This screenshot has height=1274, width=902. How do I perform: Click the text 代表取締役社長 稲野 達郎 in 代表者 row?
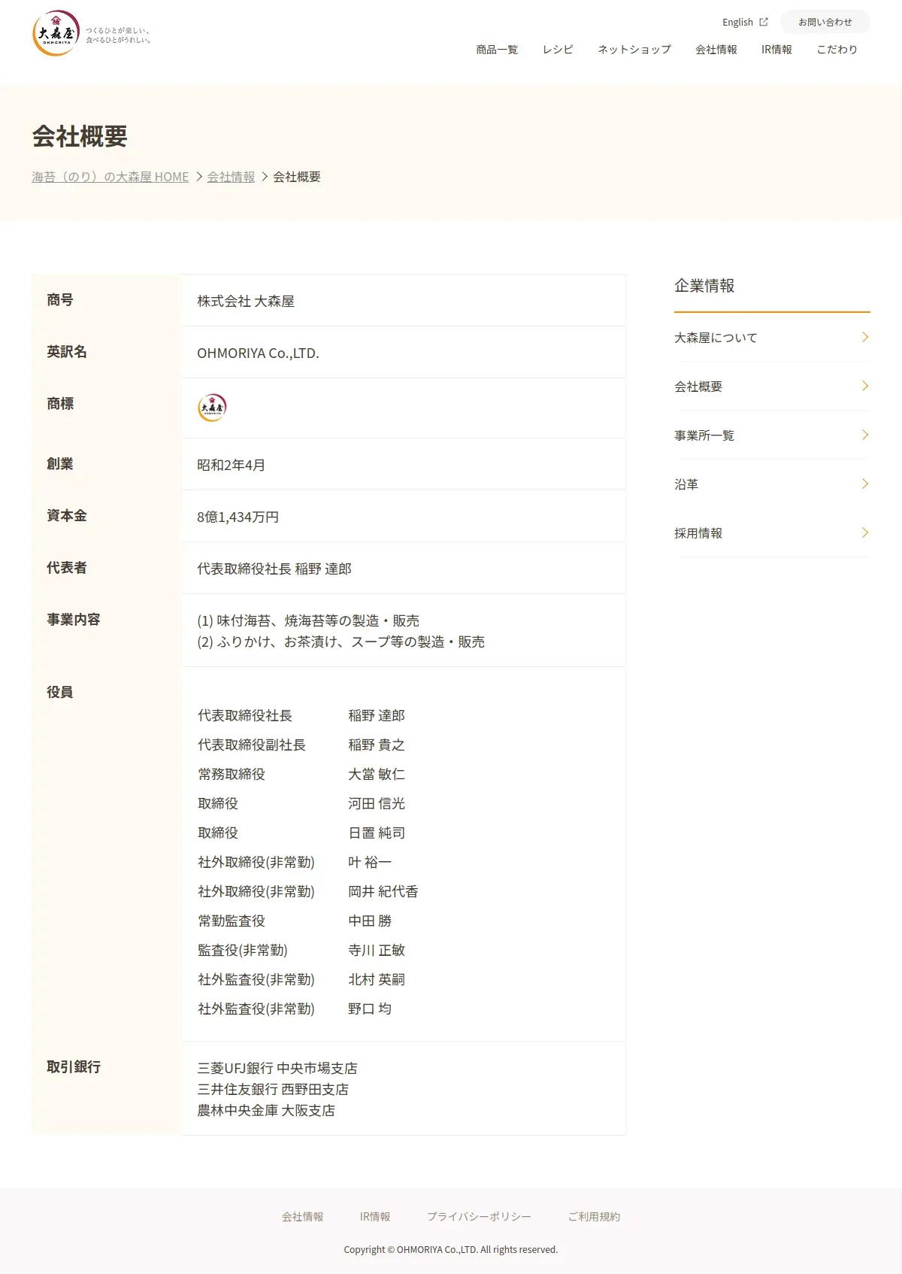pos(274,569)
